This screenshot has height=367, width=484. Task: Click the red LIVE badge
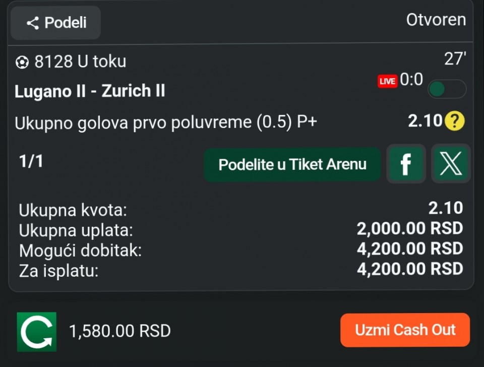387,81
